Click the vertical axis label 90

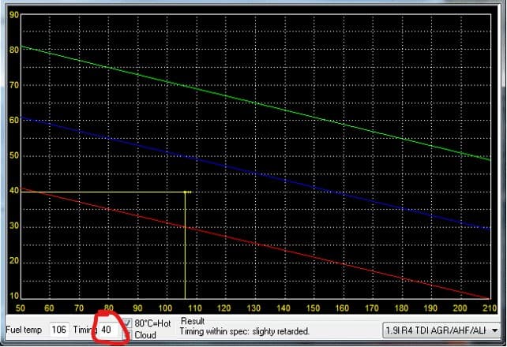coord(14,15)
